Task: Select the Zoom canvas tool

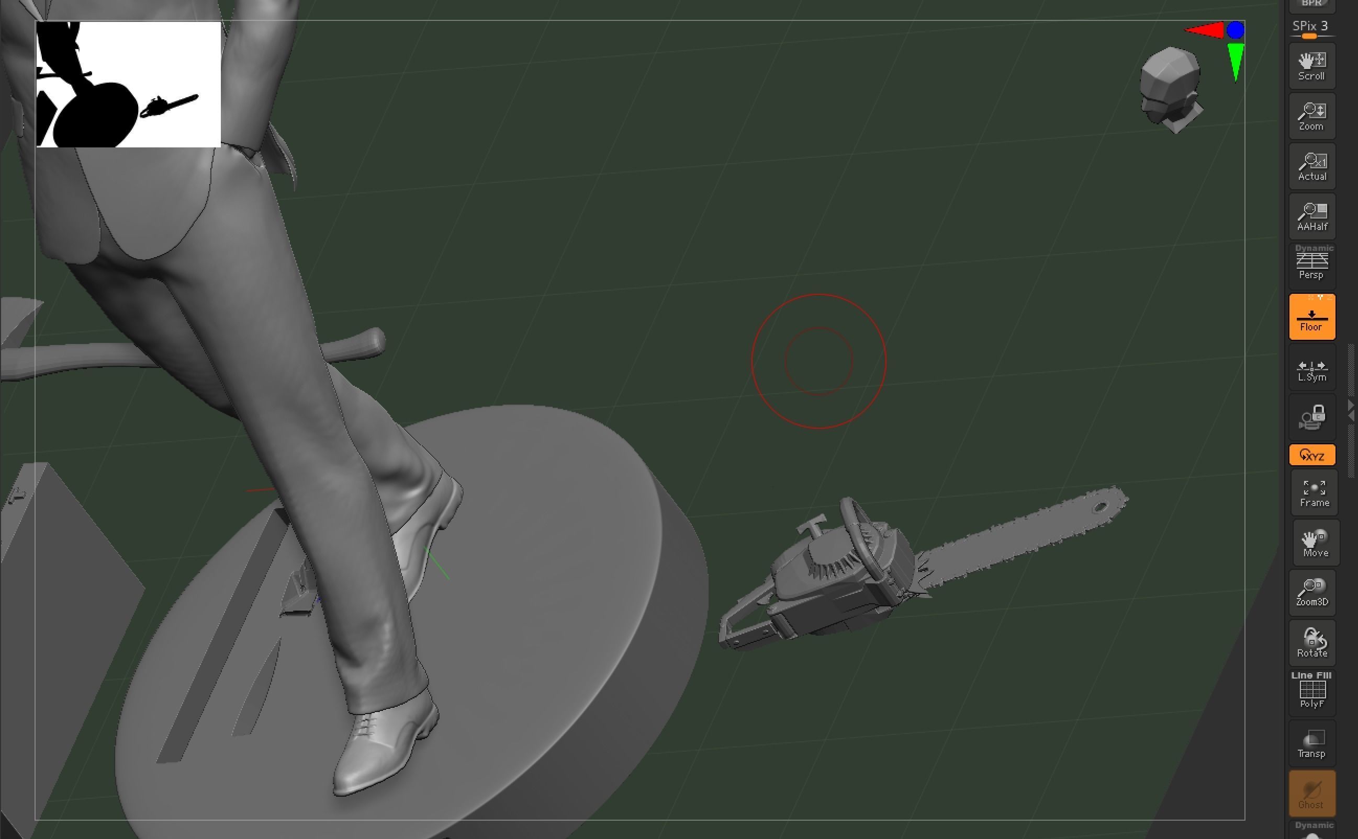Action: [x=1312, y=117]
